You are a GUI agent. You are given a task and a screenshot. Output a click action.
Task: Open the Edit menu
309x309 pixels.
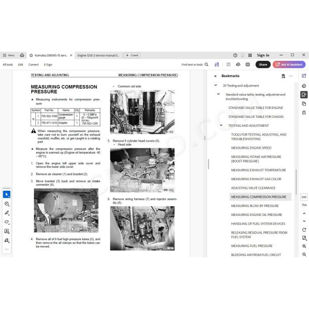(x=20, y=64)
